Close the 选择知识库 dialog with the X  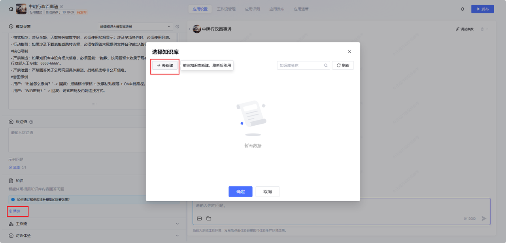pos(349,52)
